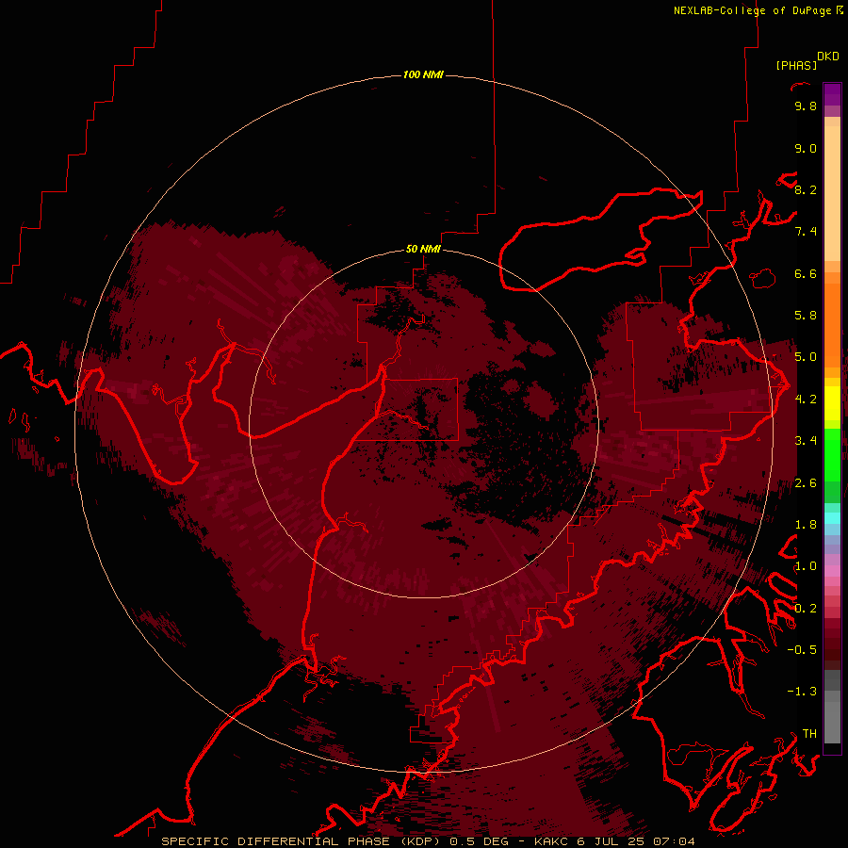Image resolution: width=848 pixels, height=848 pixels.
Task: Click the 5.8 legend value
Action: click(x=806, y=316)
